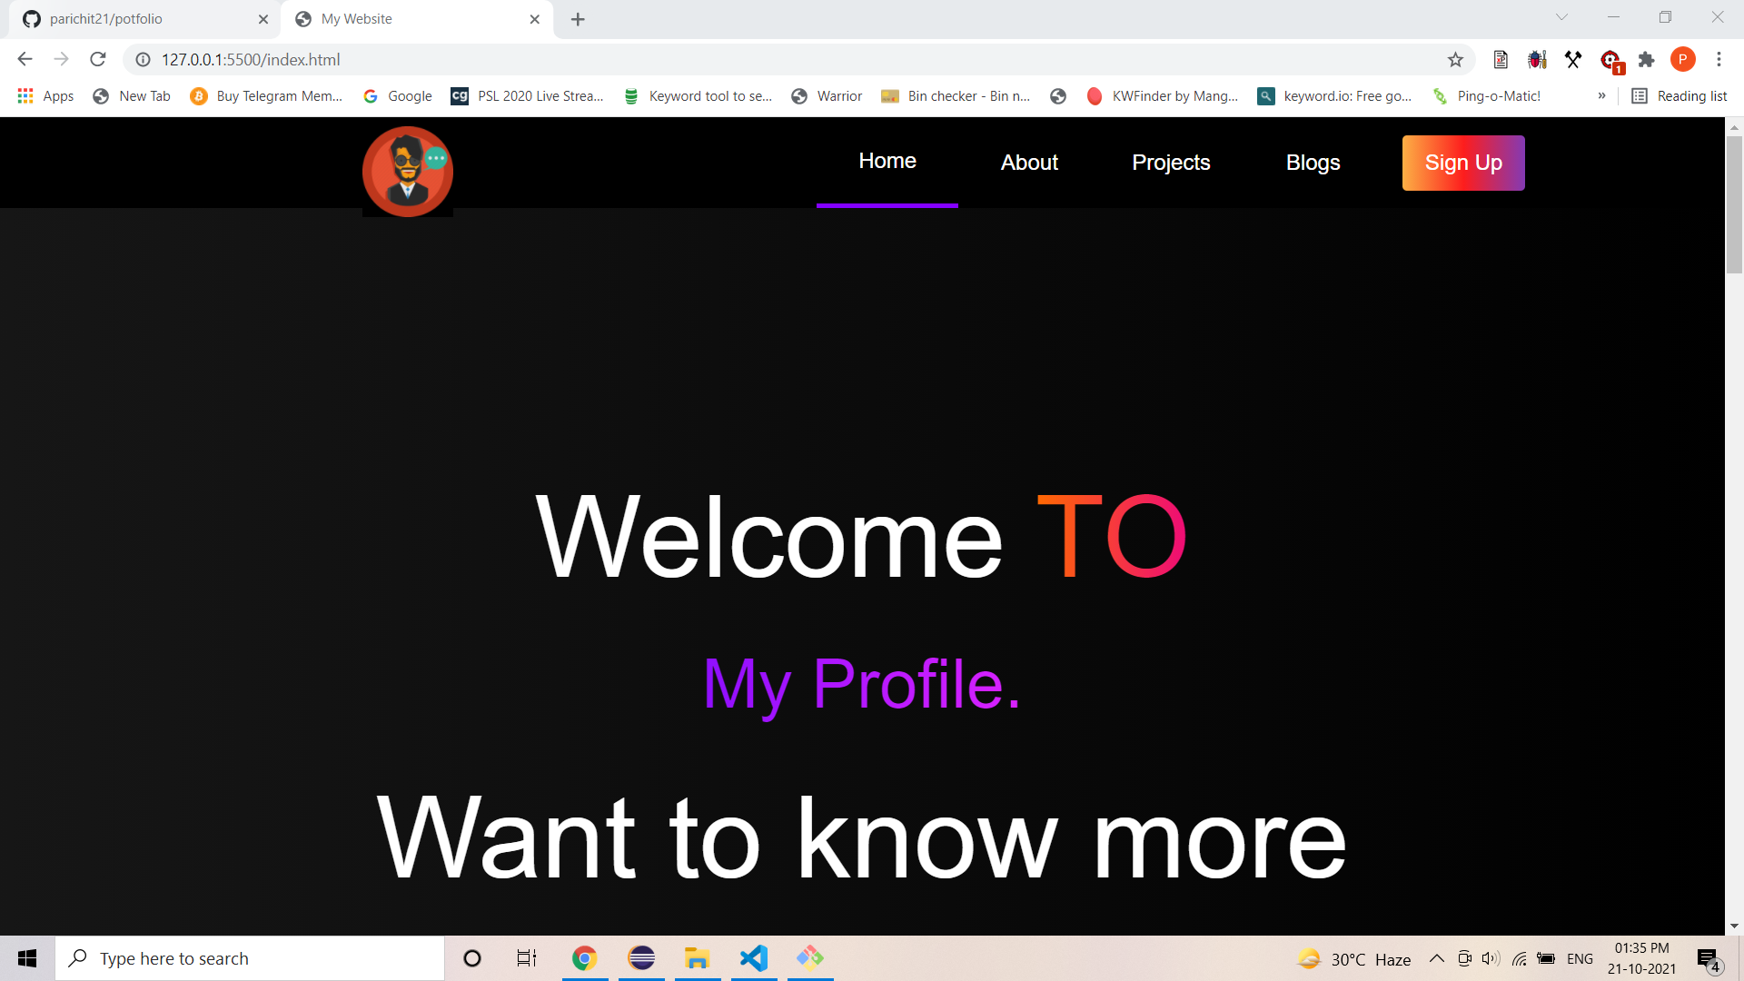Open the Chrome extensions puzzle icon
1744x981 pixels.
(1647, 59)
